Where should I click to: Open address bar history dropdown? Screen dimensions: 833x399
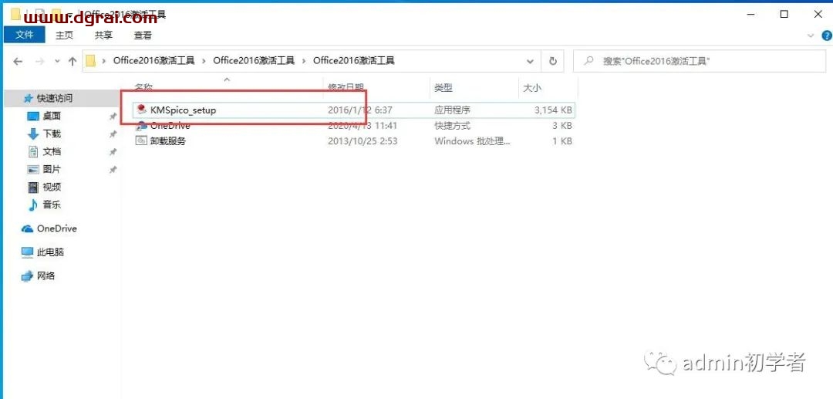pyautogui.click(x=530, y=61)
